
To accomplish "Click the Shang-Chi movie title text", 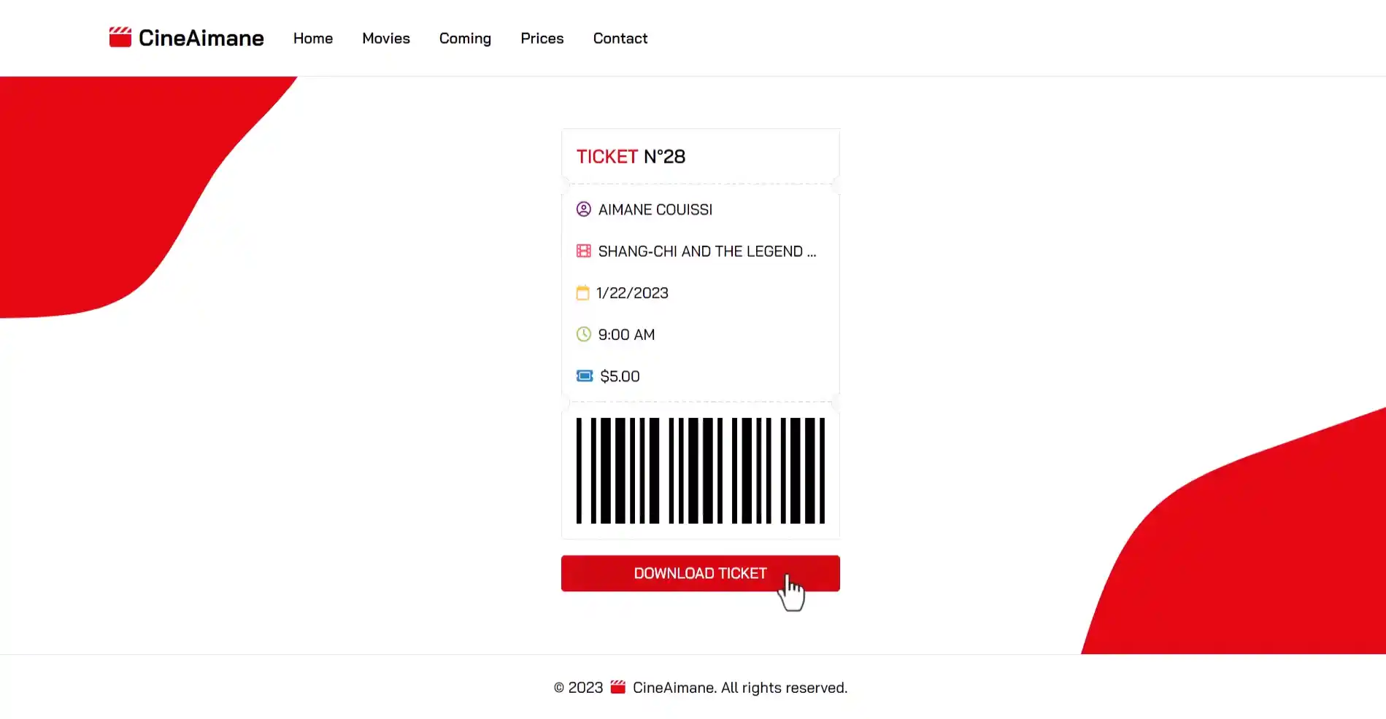I will (x=707, y=251).
